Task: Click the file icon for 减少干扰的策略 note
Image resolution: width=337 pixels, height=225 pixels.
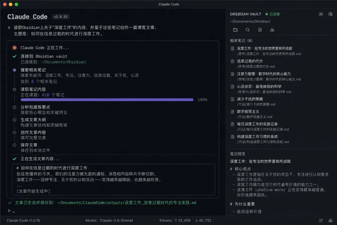Action: (232, 99)
